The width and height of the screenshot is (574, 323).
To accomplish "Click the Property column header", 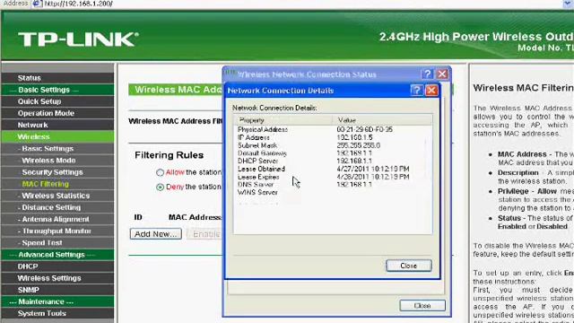I will pyautogui.click(x=283, y=120).
